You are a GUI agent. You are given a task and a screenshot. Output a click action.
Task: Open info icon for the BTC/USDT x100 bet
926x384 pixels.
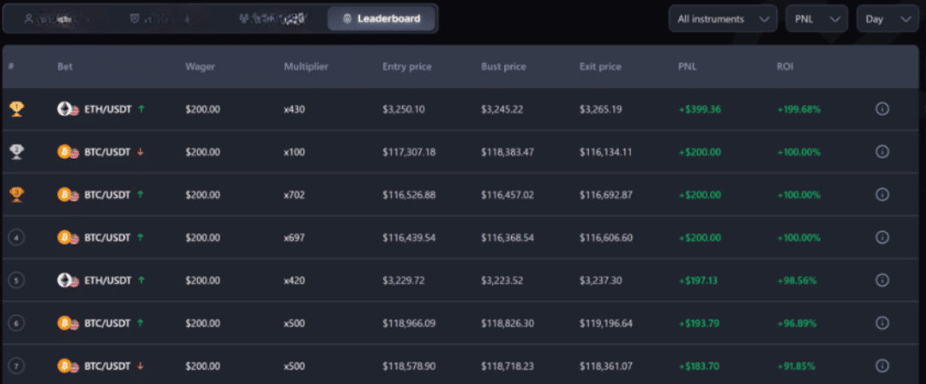[881, 152]
